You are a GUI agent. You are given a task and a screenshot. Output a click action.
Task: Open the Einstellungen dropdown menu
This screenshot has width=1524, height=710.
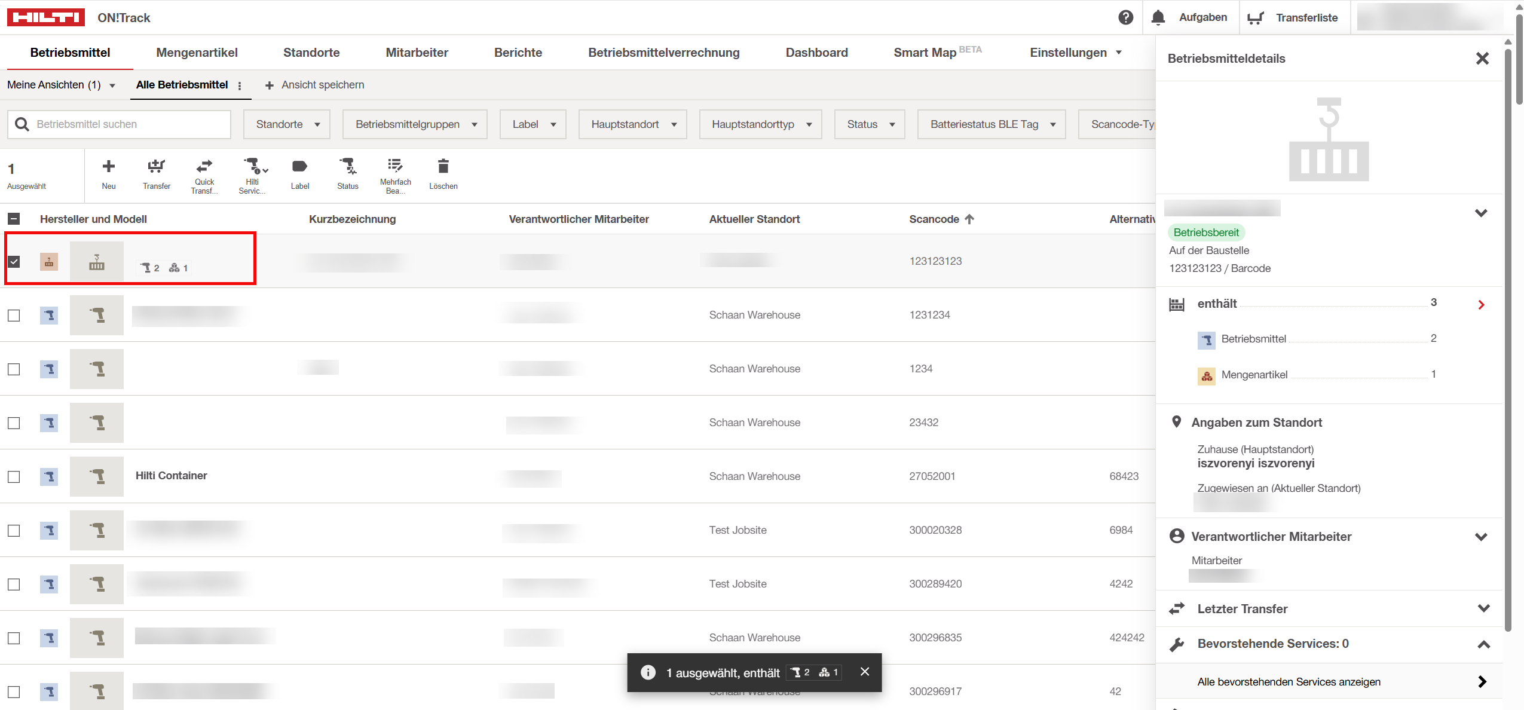[1076, 53]
